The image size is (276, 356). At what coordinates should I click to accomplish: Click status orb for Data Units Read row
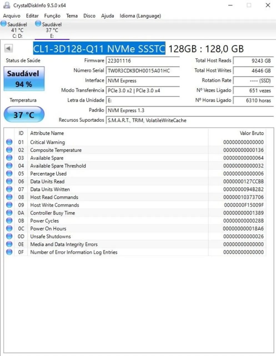(9, 181)
